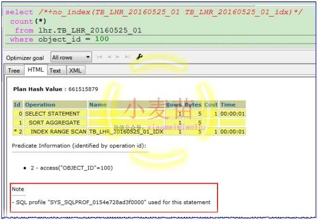
Task: Click the Time column header
Action: click(x=232, y=105)
